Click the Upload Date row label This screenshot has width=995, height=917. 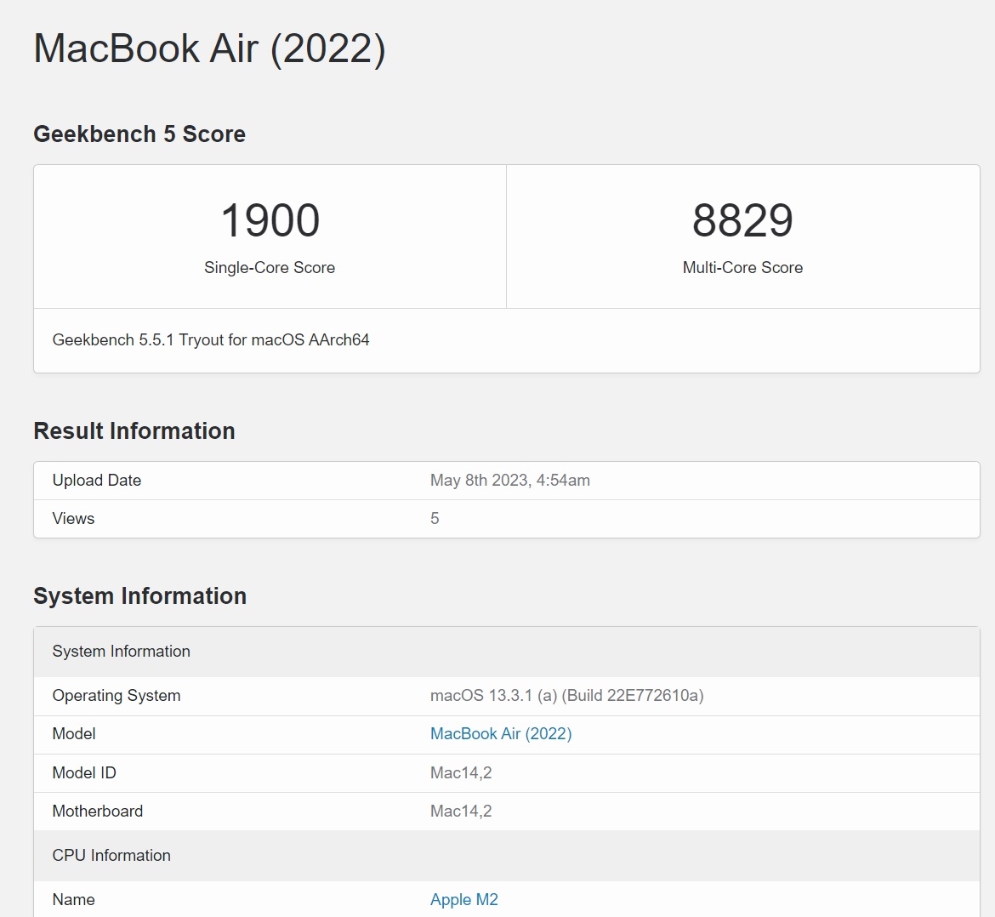(96, 481)
